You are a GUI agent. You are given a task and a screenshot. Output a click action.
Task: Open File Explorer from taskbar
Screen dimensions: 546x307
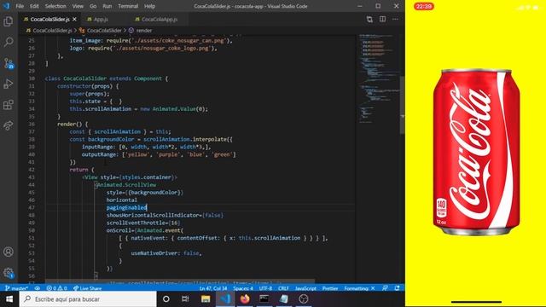click(206, 299)
